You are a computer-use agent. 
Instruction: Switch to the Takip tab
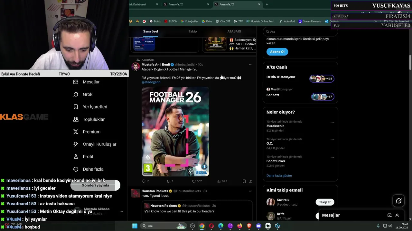point(192,31)
